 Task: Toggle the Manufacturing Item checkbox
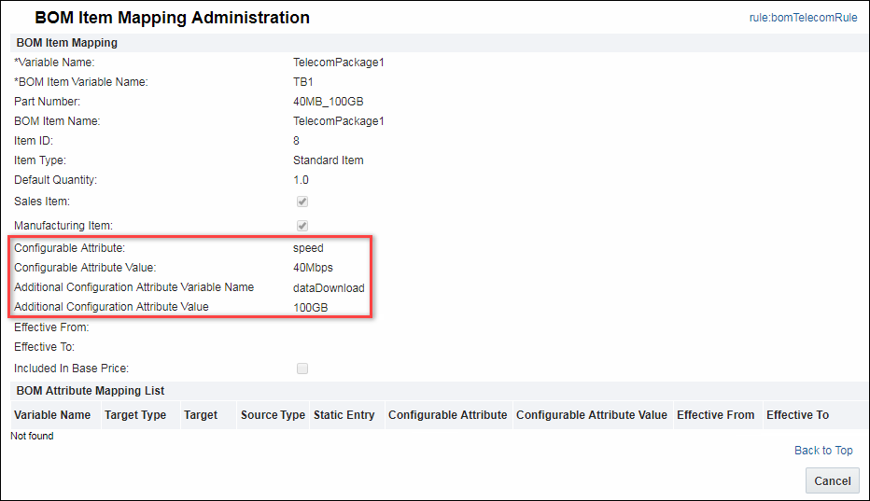[x=302, y=226]
